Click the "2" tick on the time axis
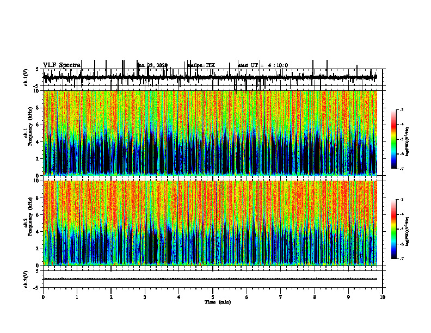The height and width of the screenshot is (333, 431). coord(111,297)
